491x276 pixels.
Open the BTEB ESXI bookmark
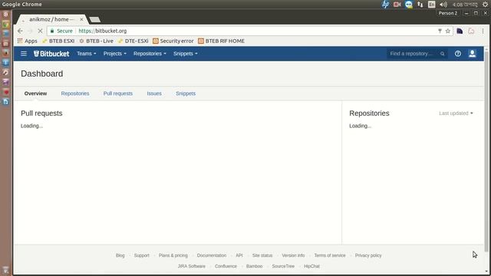click(x=58, y=41)
